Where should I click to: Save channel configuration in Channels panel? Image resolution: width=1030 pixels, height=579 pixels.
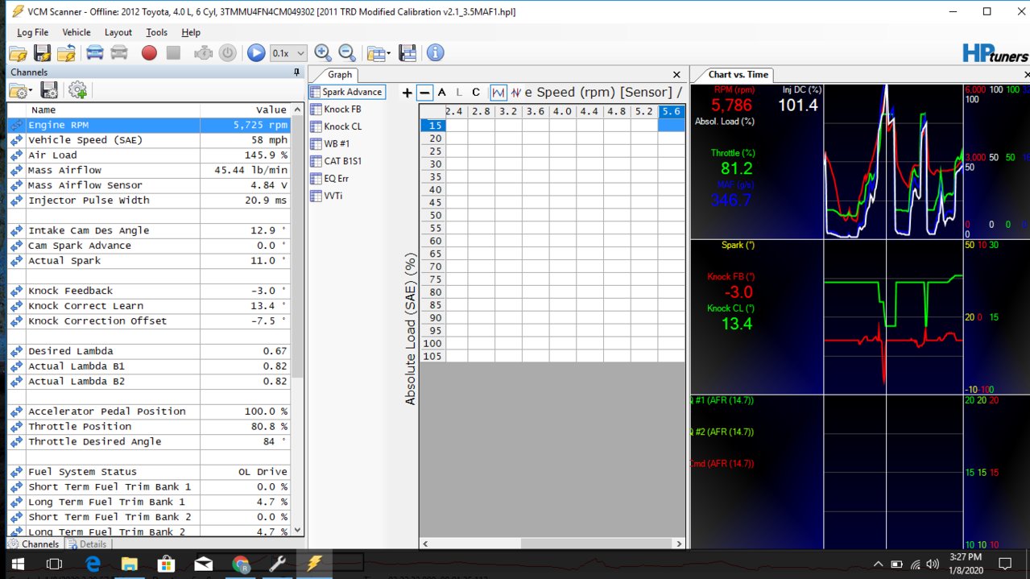(x=49, y=90)
